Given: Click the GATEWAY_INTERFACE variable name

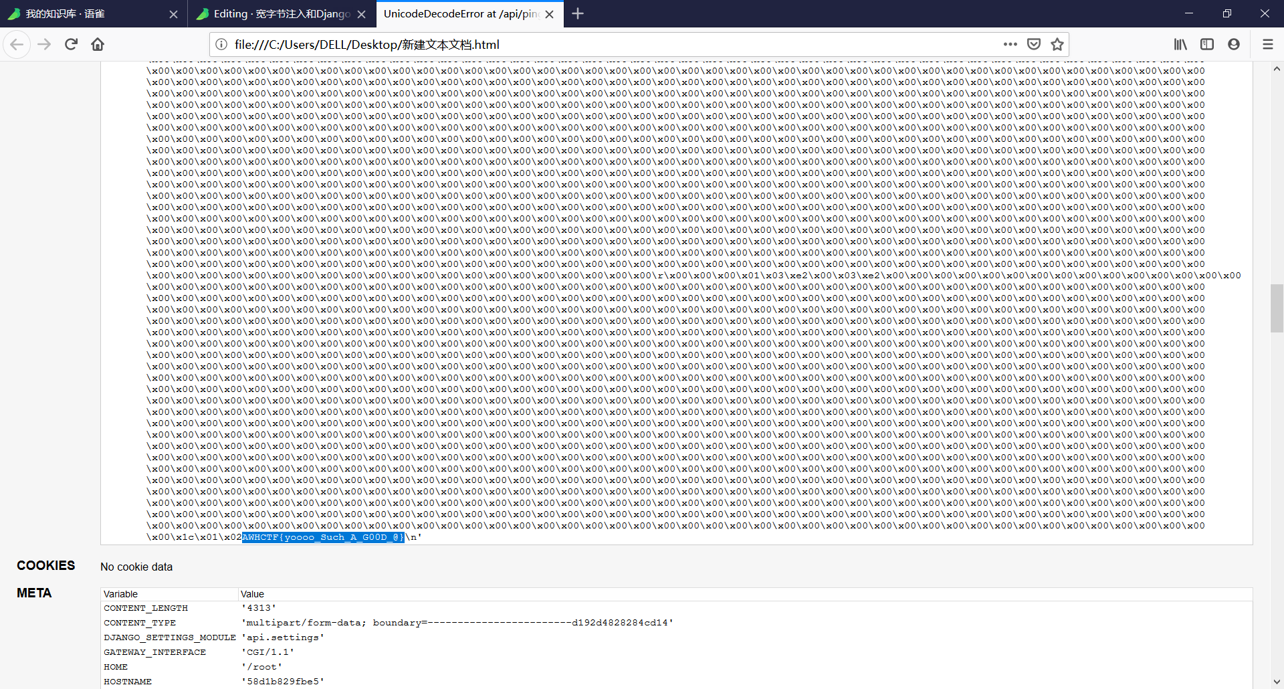Looking at the screenshot, I should (x=154, y=652).
